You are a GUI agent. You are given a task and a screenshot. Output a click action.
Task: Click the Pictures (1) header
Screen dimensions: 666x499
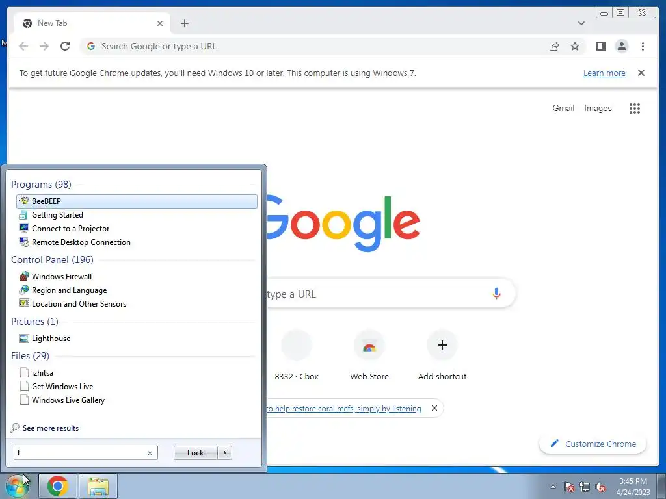(x=35, y=321)
